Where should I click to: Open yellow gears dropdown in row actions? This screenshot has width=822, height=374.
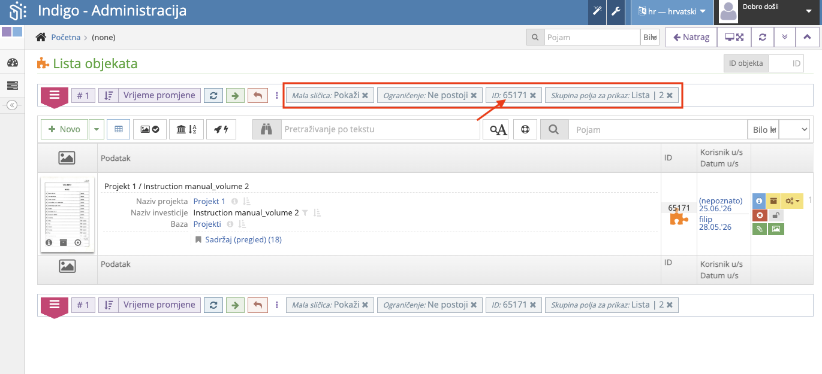792,201
